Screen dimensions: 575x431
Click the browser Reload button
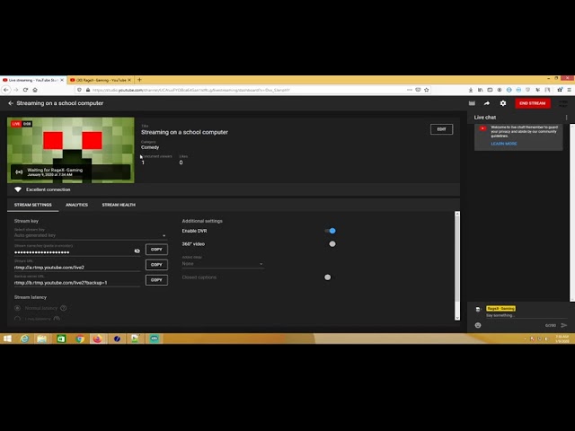(25, 90)
